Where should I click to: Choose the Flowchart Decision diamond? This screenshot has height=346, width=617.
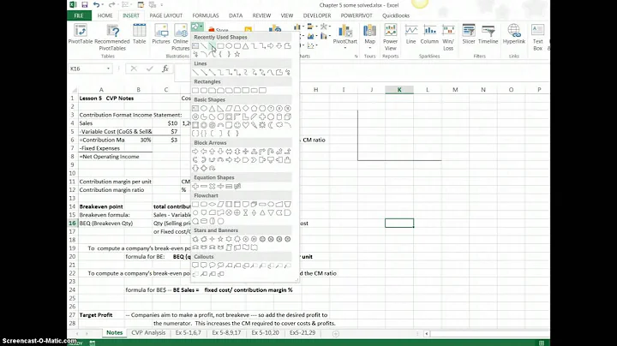coord(213,205)
